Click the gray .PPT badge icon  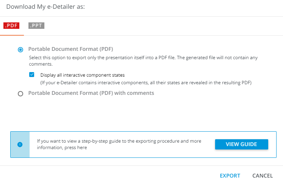(36, 26)
